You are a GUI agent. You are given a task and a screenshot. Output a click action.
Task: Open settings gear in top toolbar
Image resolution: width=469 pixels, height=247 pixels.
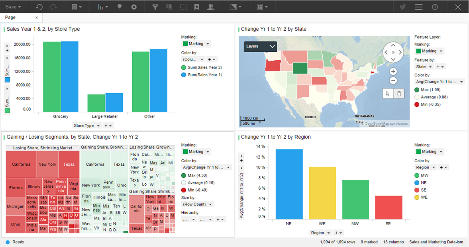(134, 7)
